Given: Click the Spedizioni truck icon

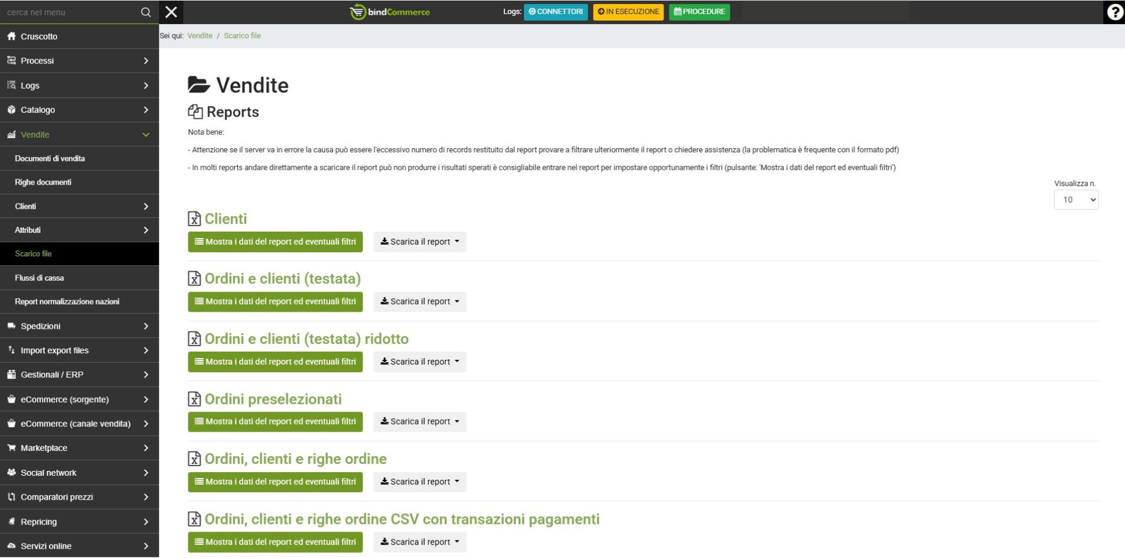Looking at the screenshot, I should [11, 326].
